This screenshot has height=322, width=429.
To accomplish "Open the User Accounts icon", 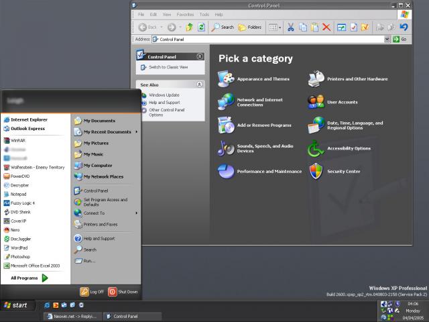I will pos(316,102).
